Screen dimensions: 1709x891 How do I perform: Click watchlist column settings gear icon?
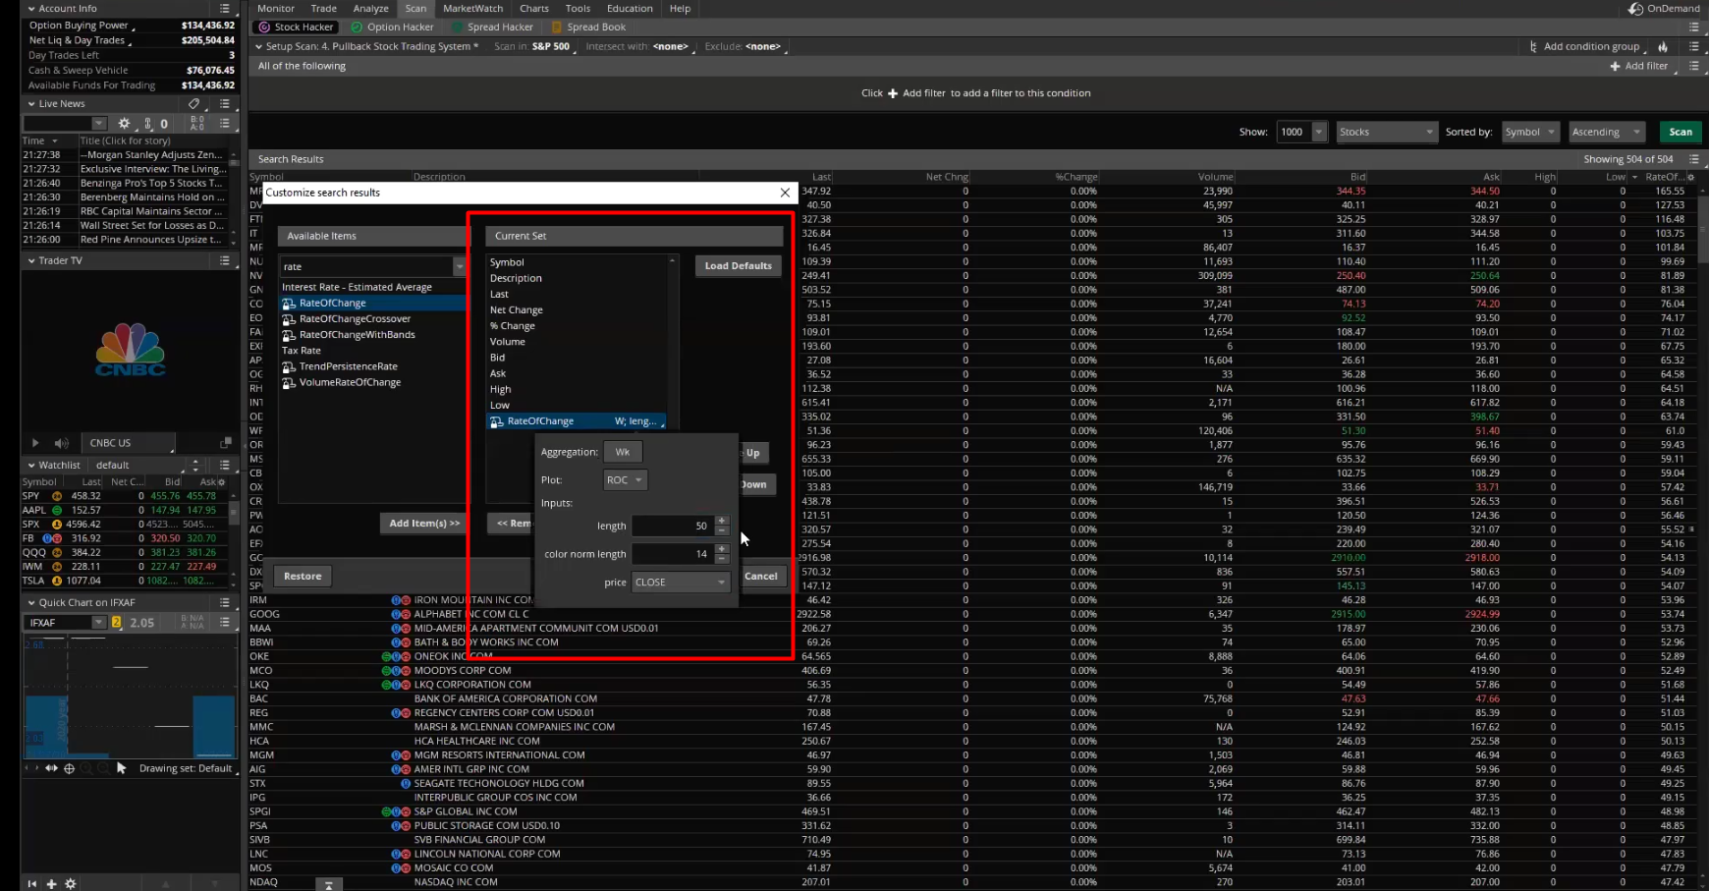[222, 482]
